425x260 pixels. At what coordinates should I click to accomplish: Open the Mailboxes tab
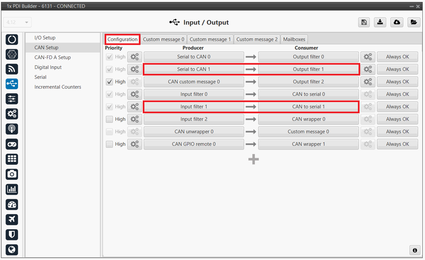(294, 39)
